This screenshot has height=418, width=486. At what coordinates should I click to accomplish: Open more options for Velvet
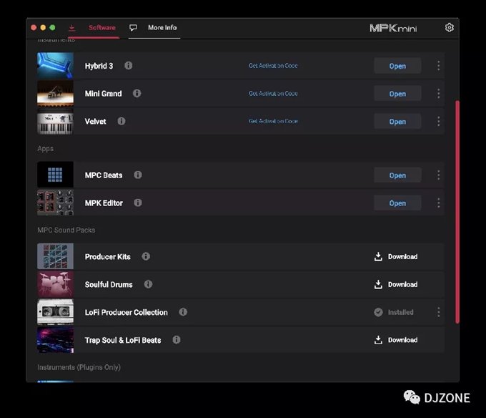(x=438, y=121)
